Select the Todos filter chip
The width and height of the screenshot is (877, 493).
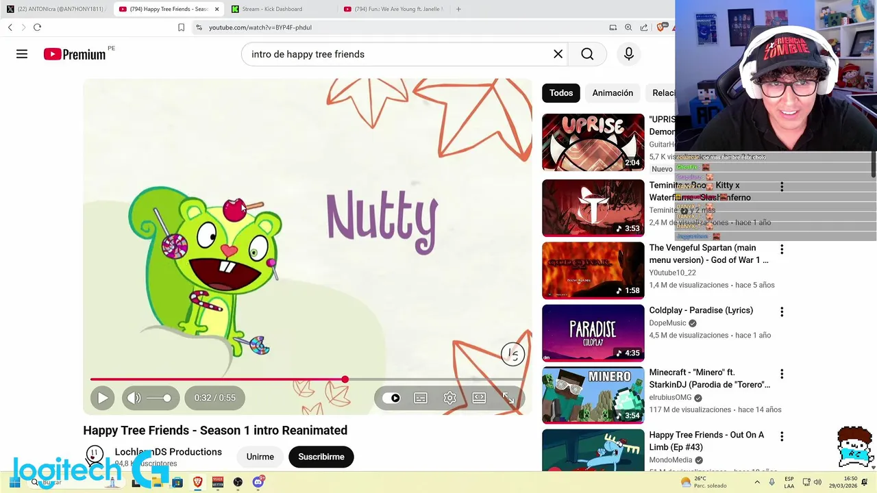(560, 93)
